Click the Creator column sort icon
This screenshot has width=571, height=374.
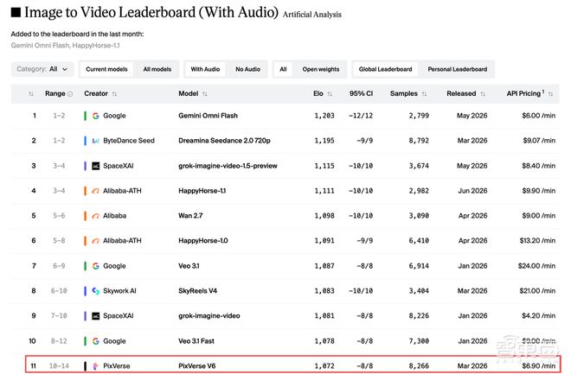pos(114,94)
